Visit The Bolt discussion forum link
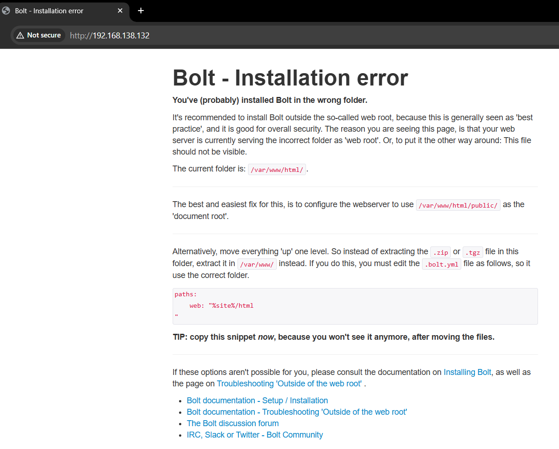 click(232, 423)
